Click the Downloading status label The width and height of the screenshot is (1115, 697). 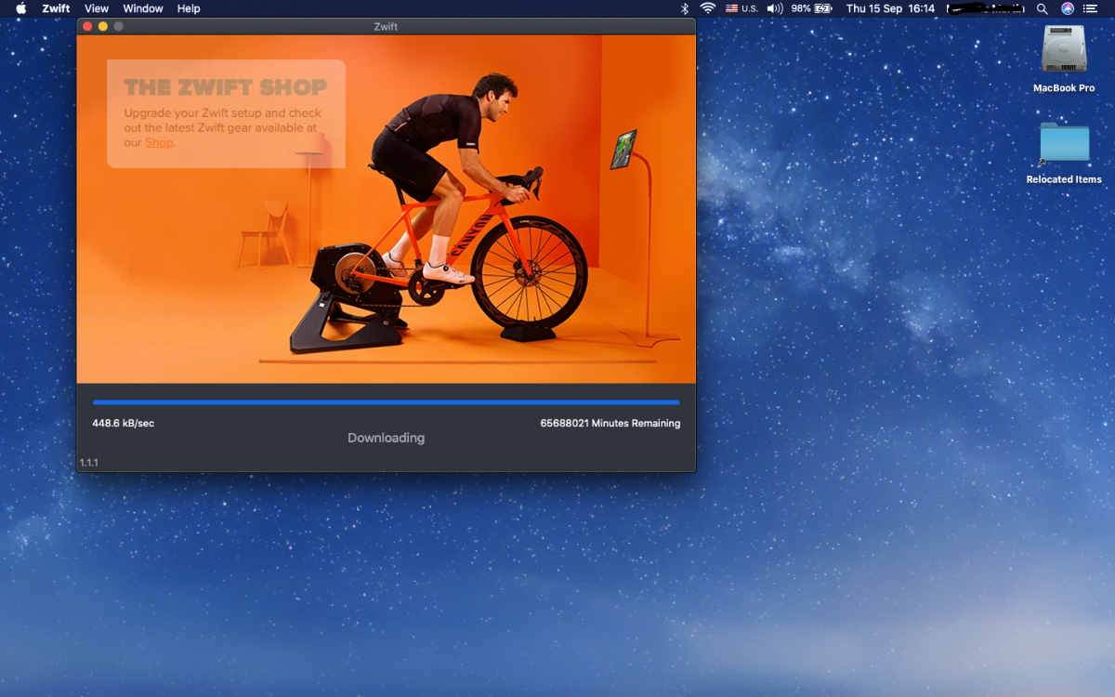point(386,438)
